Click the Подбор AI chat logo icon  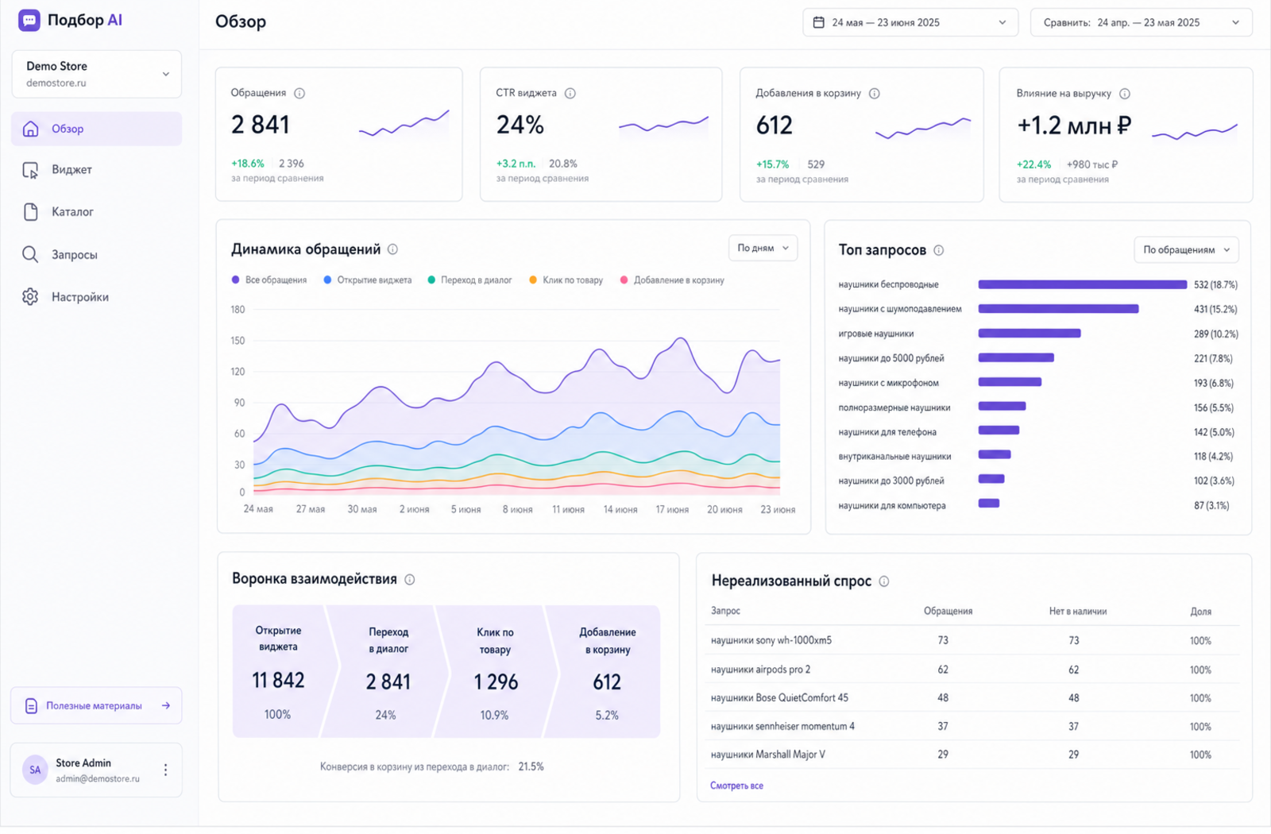[29, 20]
